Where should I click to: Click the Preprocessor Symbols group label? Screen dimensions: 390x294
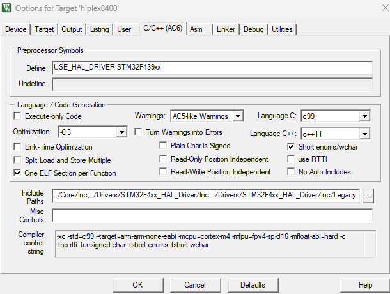coord(51,50)
